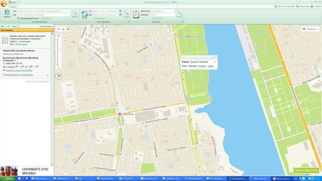Click the route planner icon in Как проехать
The height and width of the screenshot is (181, 322).
pos(85,14)
